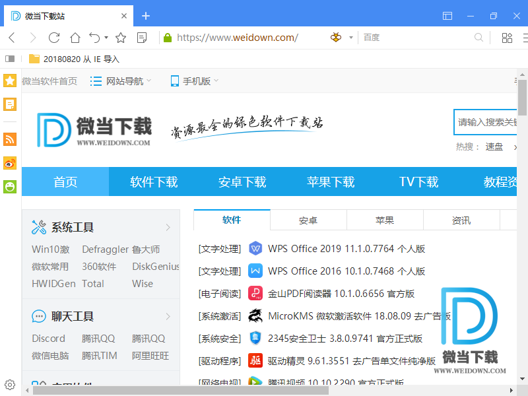Image resolution: width=528 pixels, height=396 pixels.
Task: Reload the page with the refresh icon
Action: coord(54,38)
